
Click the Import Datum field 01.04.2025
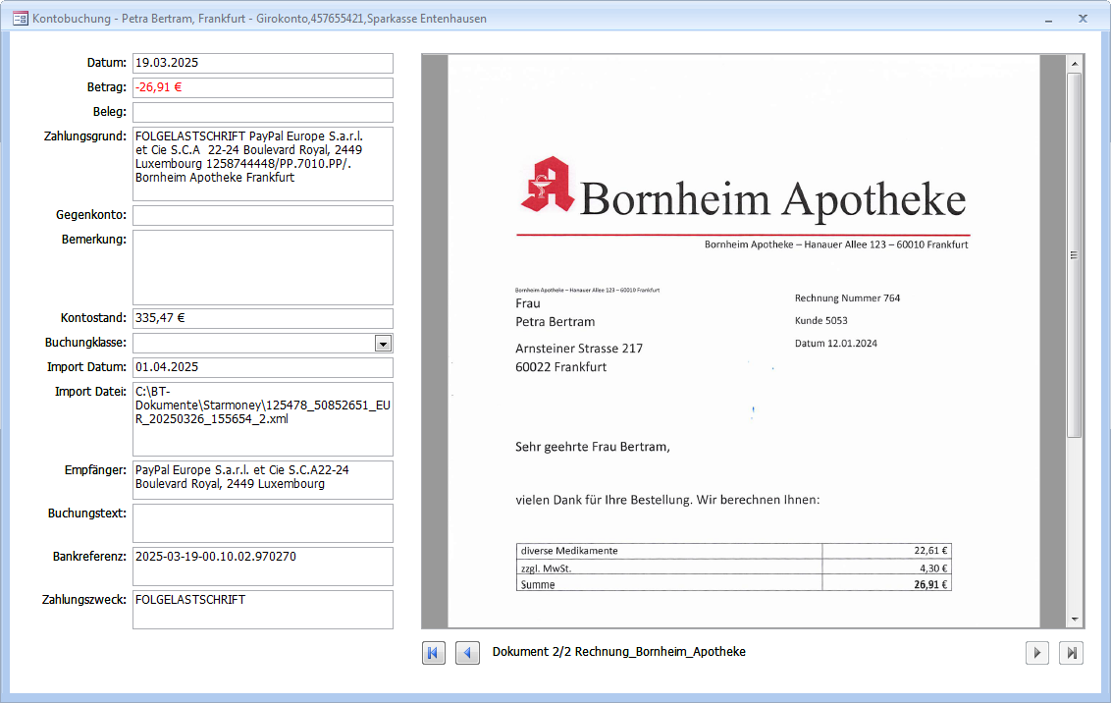tap(263, 367)
